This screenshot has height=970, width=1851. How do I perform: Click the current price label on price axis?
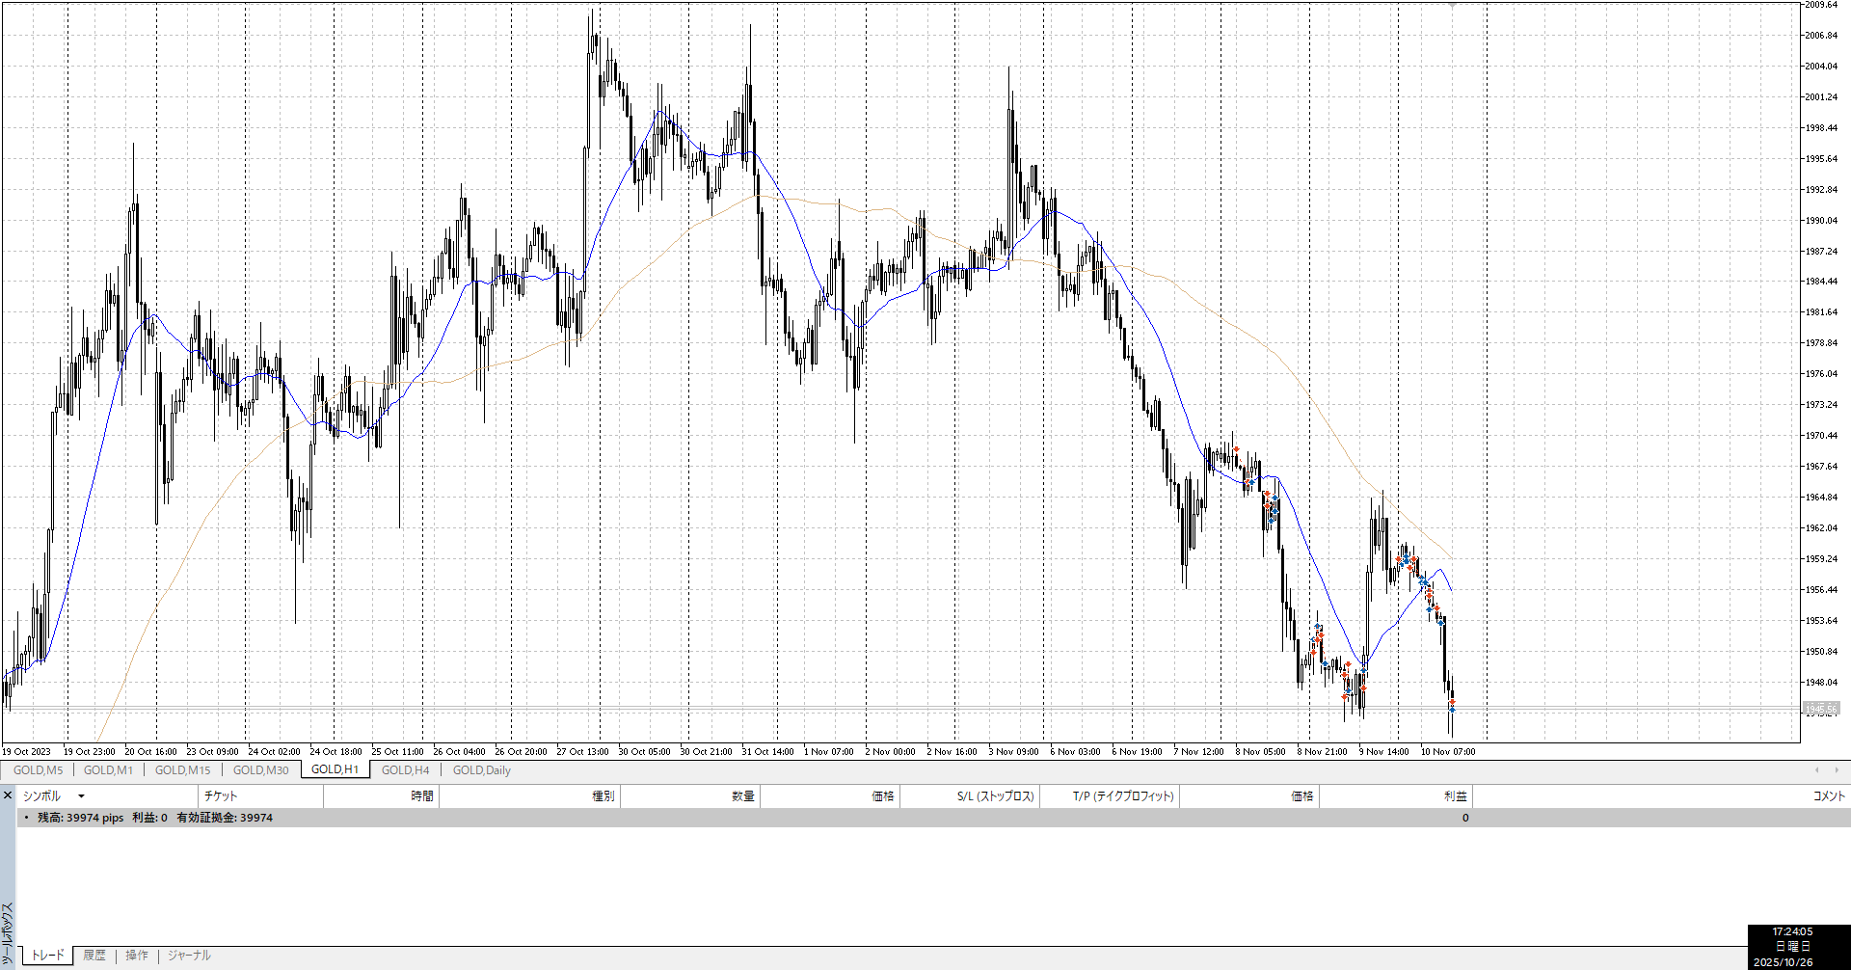(x=1821, y=709)
